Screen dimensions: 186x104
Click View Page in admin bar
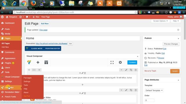(45, 17)
